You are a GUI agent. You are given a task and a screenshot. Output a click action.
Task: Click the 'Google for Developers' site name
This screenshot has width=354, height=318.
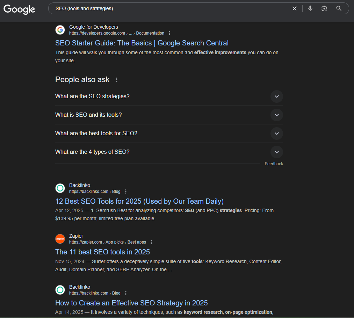click(93, 27)
